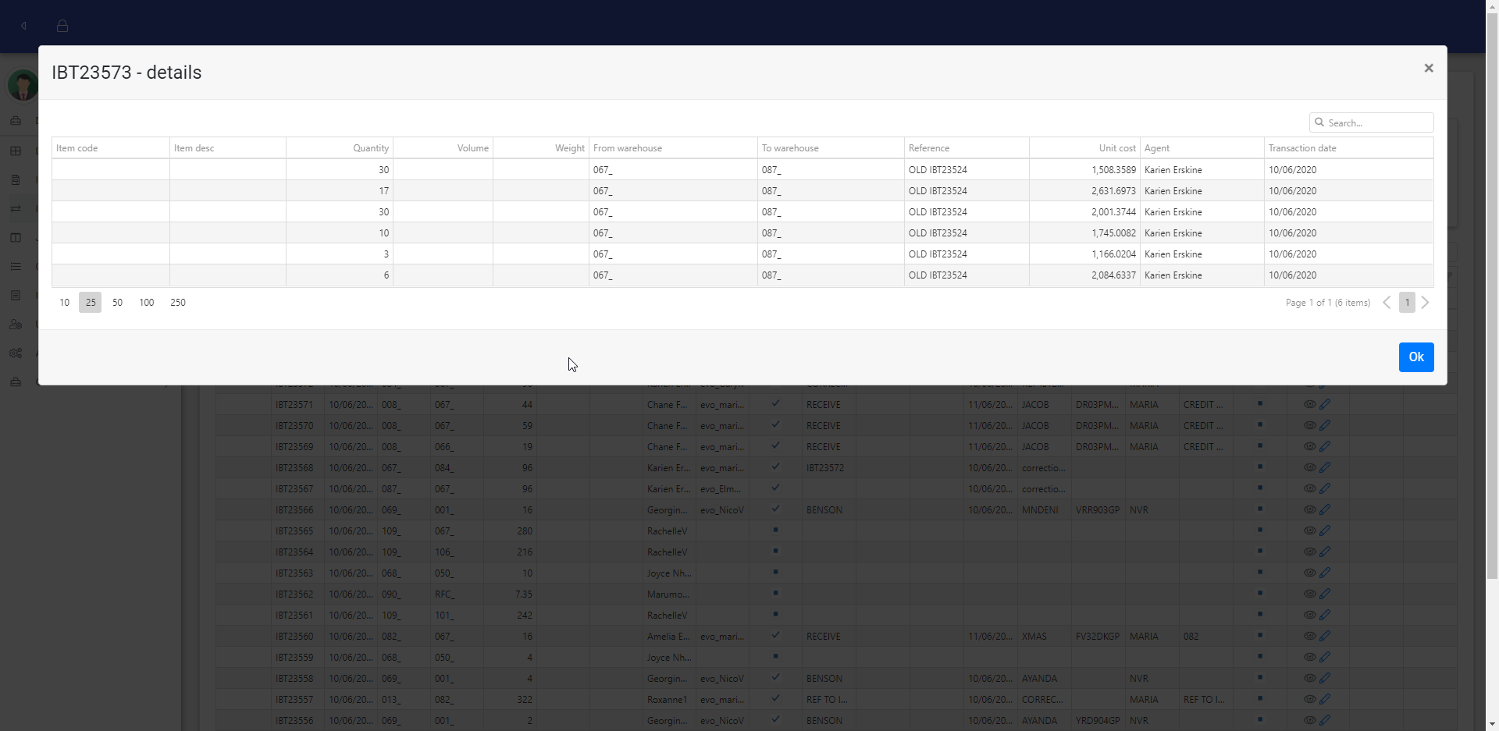Sort by Quantity column header
Viewport: 1499px width, 731px height.
pos(370,148)
